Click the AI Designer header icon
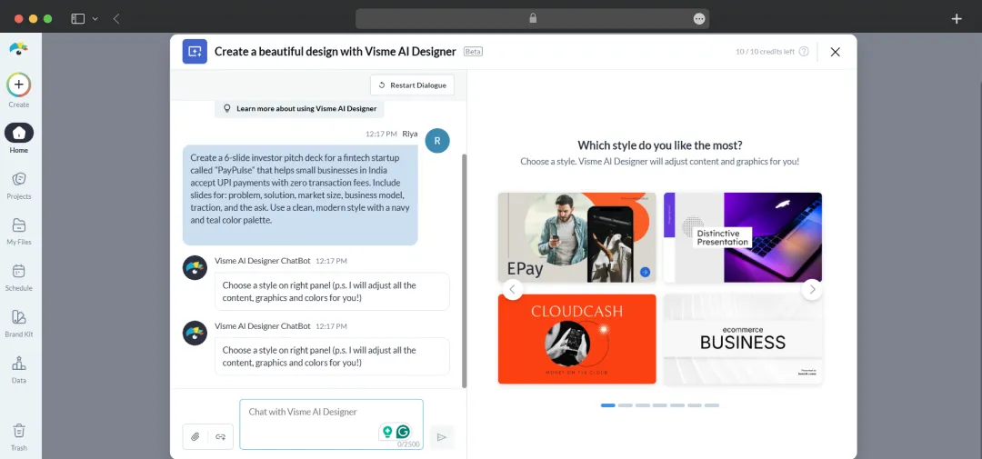 click(195, 51)
